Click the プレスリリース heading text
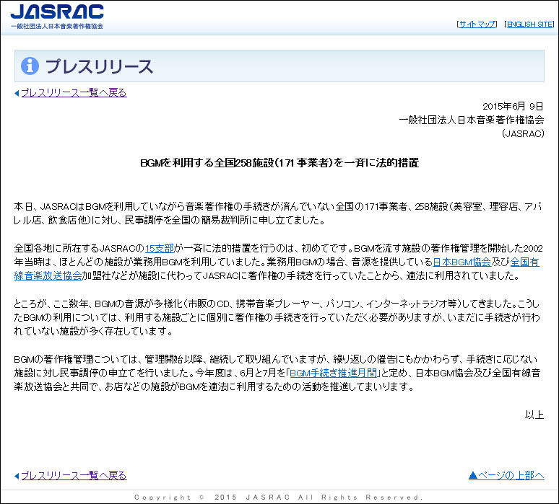The image size is (559, 504). click(x=99, y=66)
